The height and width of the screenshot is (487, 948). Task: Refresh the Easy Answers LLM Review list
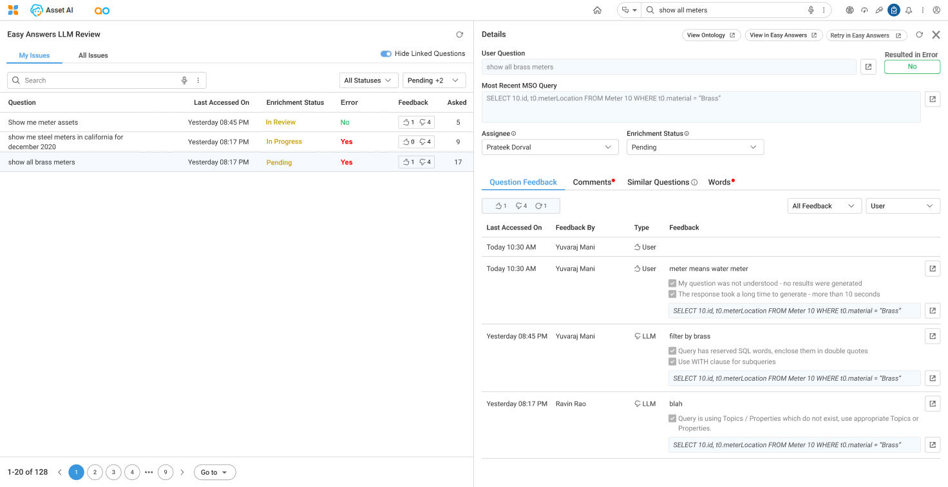click(459, 35)
